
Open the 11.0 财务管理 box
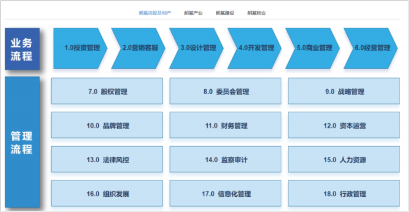pyautogui.click(x=225, y=125)
